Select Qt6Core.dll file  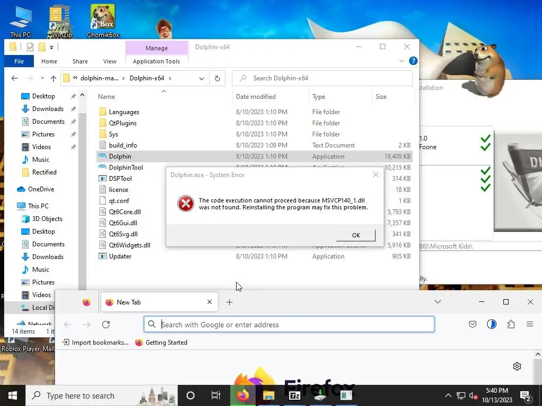tap(124, 211)
